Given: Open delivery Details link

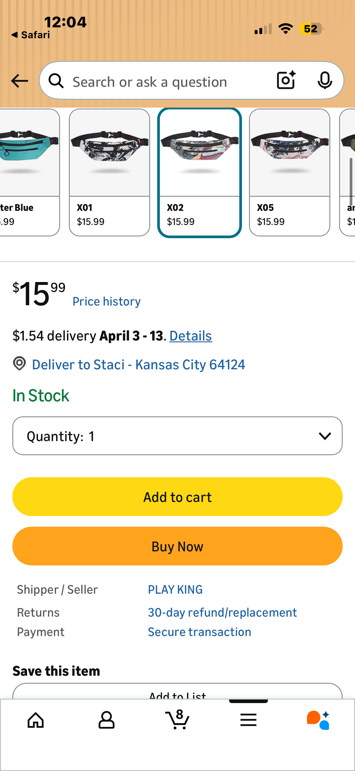Looking at the screenshot, I should 190,336.
